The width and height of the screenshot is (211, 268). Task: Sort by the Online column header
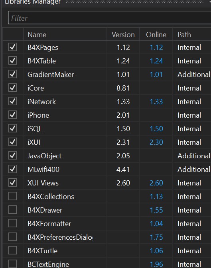[x=156, y=35]
